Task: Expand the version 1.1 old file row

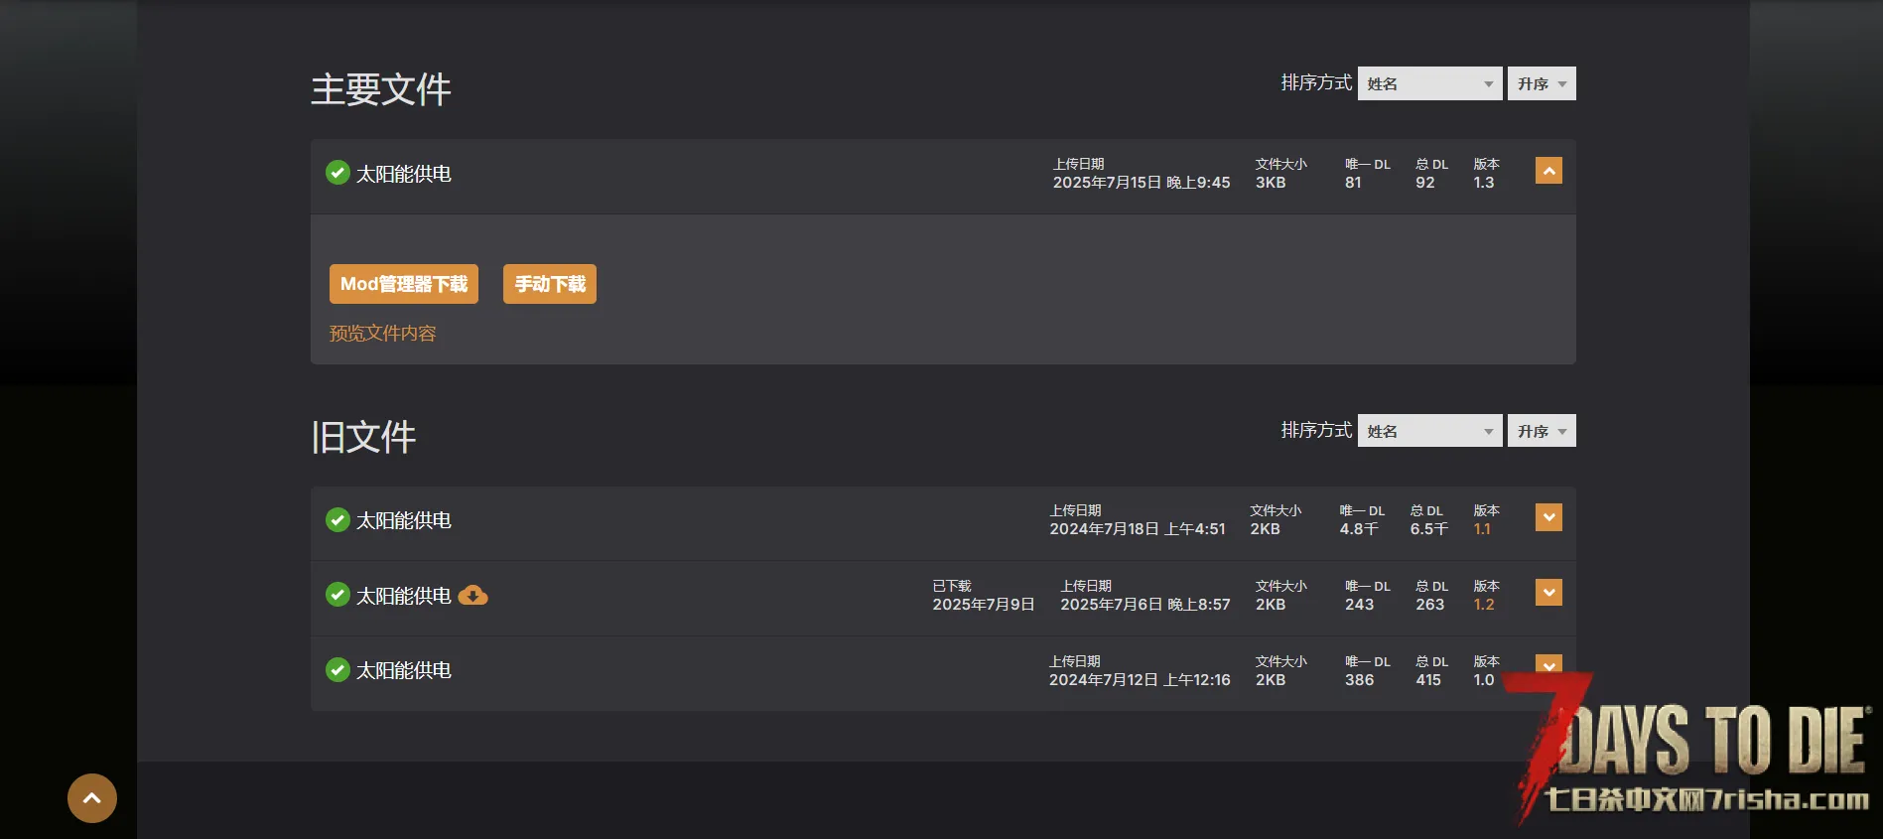Action: pos(1547,517)
